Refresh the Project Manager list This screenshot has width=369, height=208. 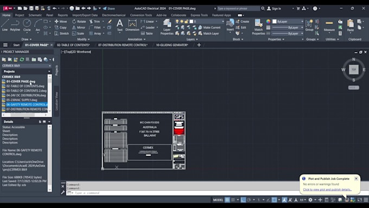tap(22, 59)
